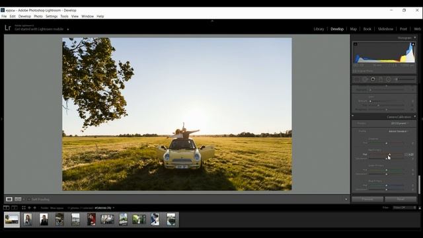Toggle highlight clipping indicator on histogram
This screenshot has width=423, height=238.
pyautogui.click(x=412, y=44)
